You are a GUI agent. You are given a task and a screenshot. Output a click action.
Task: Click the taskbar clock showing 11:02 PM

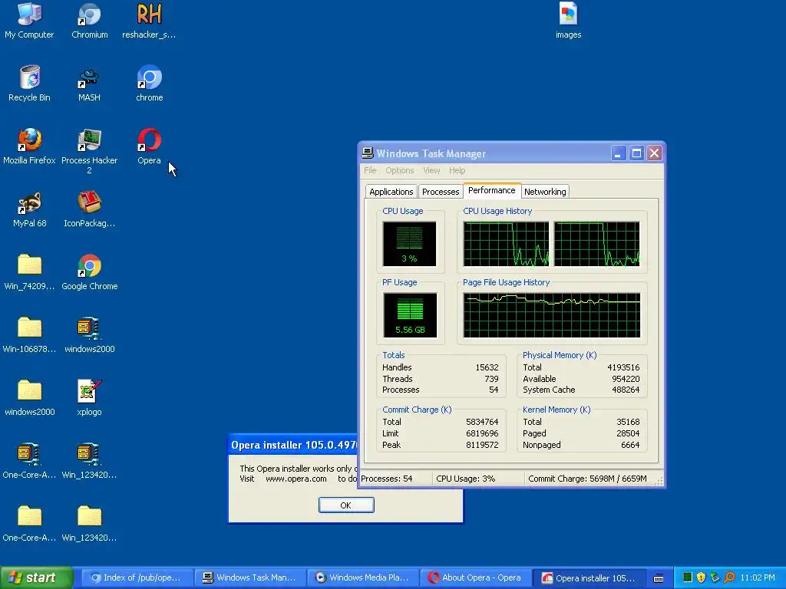pyautogui.click(x=758, y=578)
